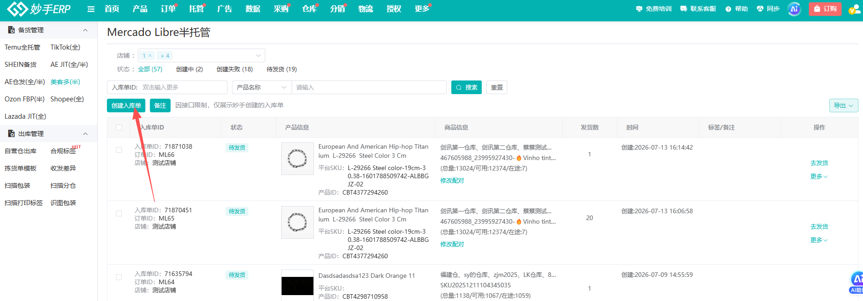Open the 首页 home menu
Image resolution: width=863 pixels, height=301 pixels.
[112, 9]
